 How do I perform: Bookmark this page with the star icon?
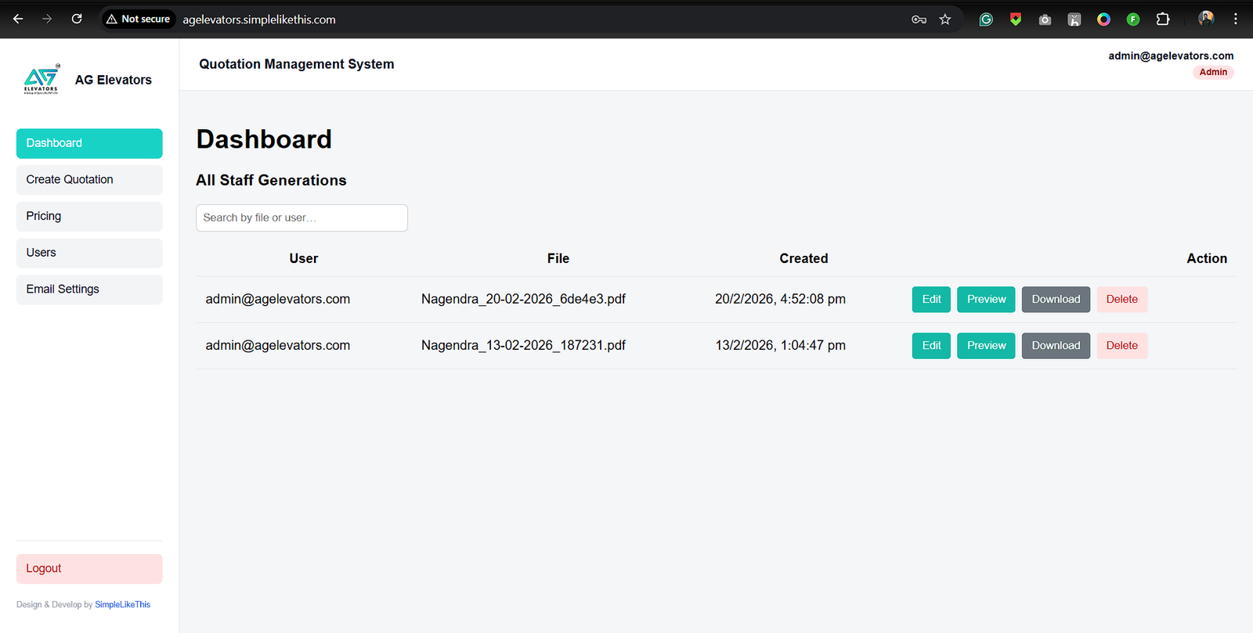pos(945,20)
